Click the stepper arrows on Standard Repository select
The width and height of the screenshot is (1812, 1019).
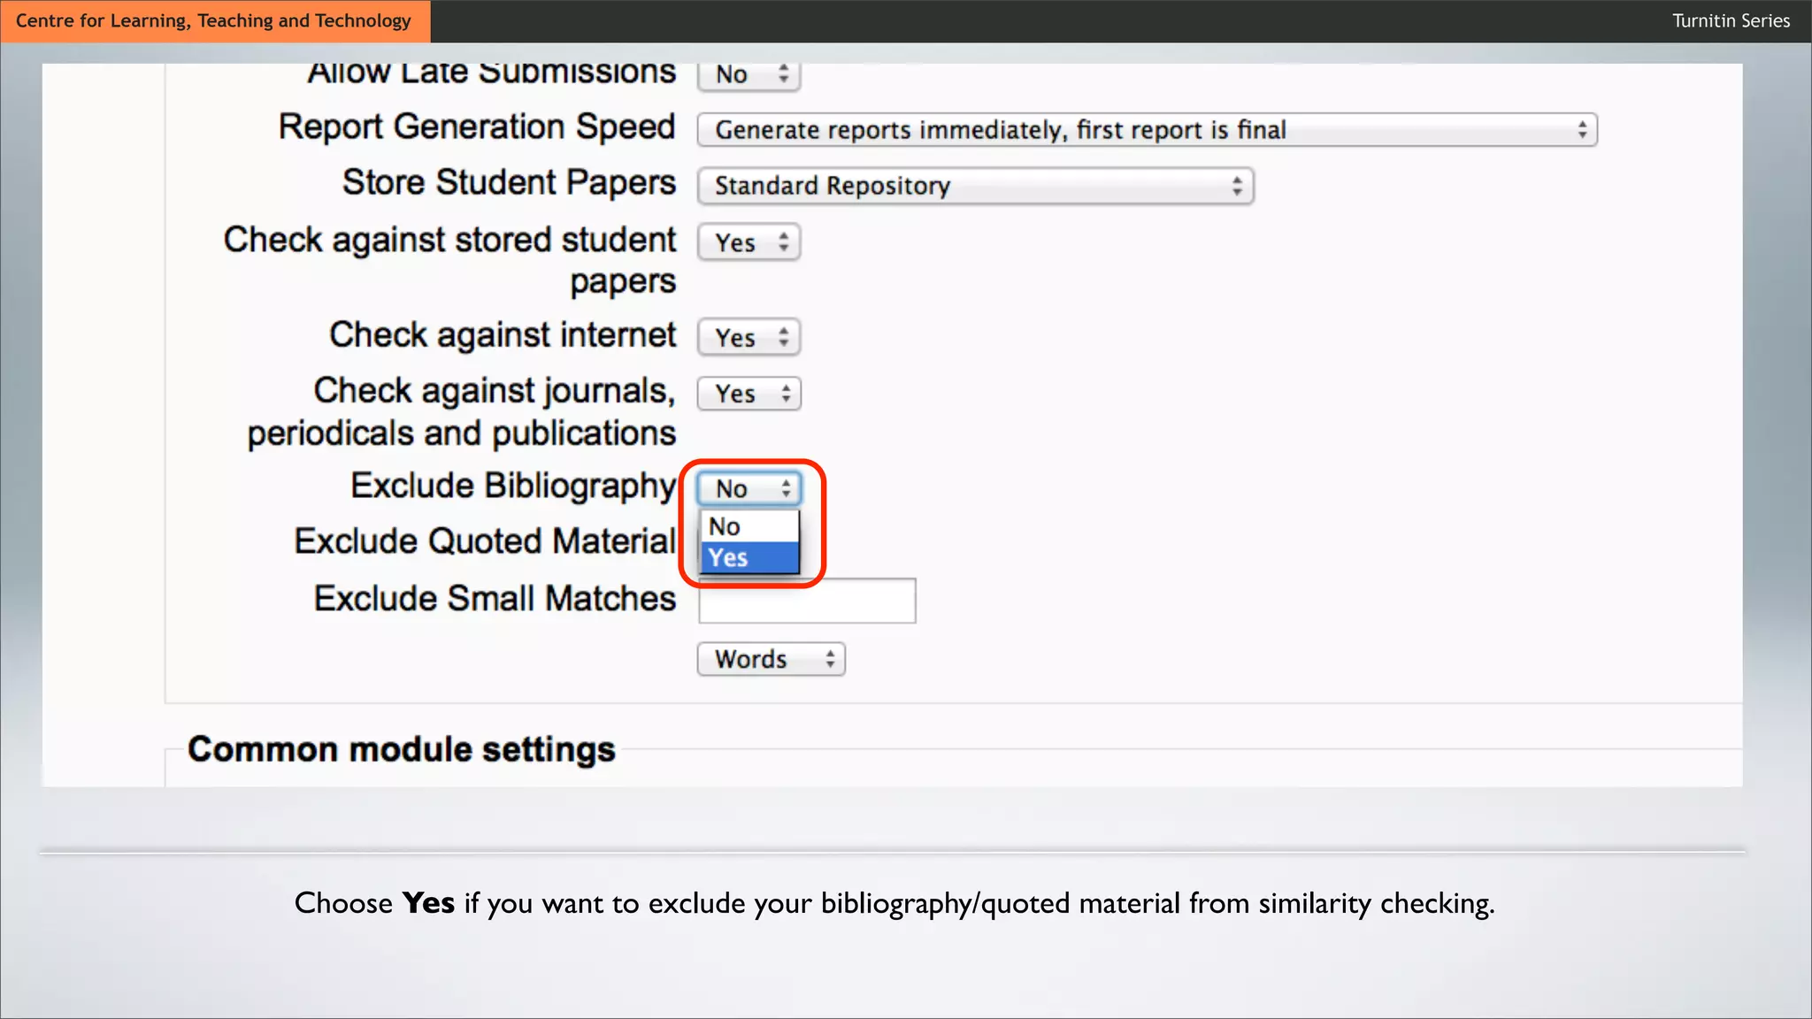click(1237, 186)
